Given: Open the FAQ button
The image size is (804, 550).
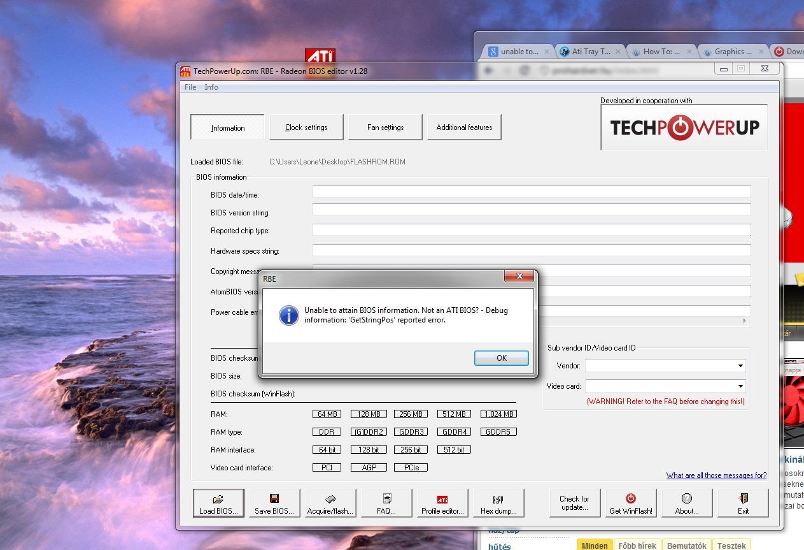Looking at the screenshot, I should tap(386, 503).
